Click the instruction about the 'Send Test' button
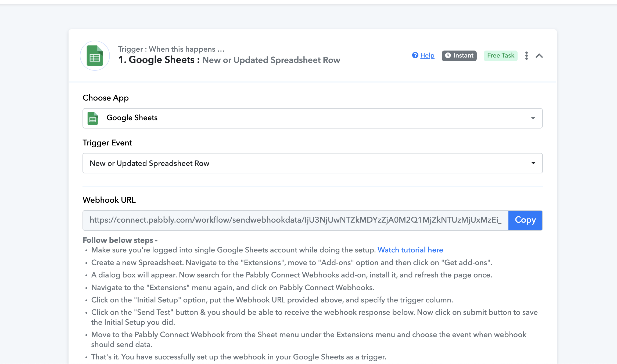617x364 pixels. tap(314, 317)
